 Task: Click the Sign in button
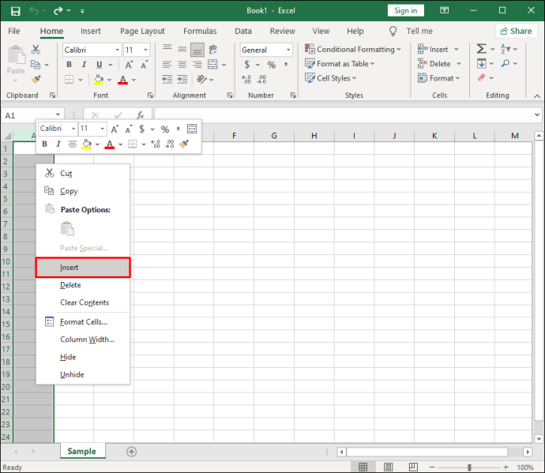pyautogui.click(x=406, y=11)
